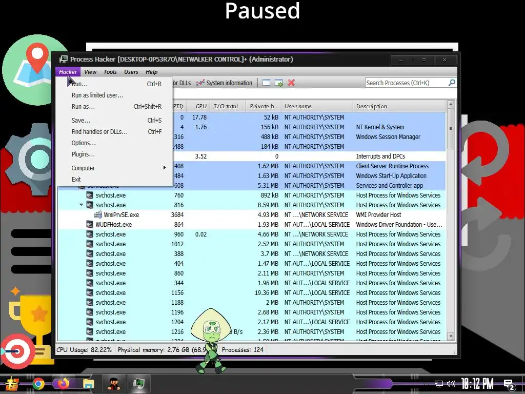Choose Run as… menu entry

click(x=114, y=107)
